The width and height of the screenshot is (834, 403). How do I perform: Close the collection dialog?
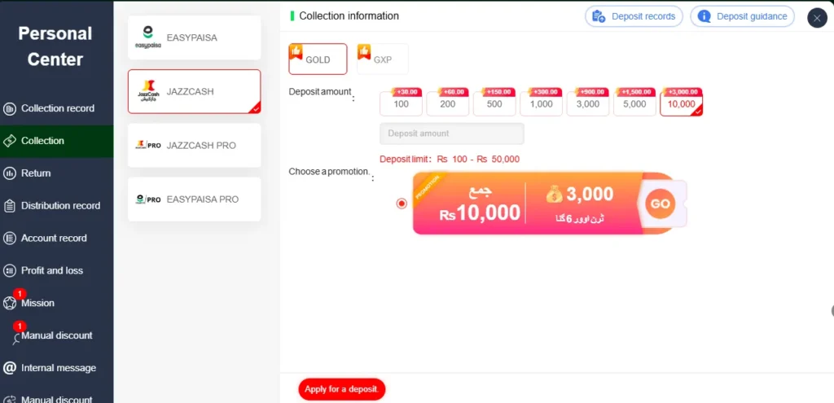coord(817,18)
